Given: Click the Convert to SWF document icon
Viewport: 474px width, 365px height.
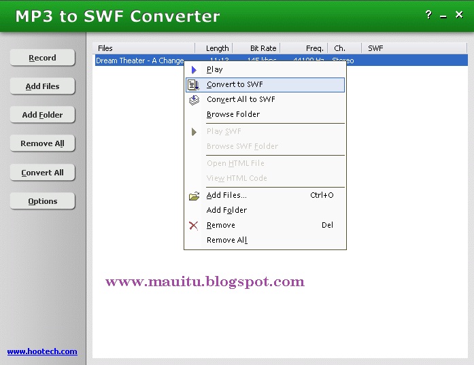Looking at the screenshot, I should pyautogui.click(x=193, y=84).
